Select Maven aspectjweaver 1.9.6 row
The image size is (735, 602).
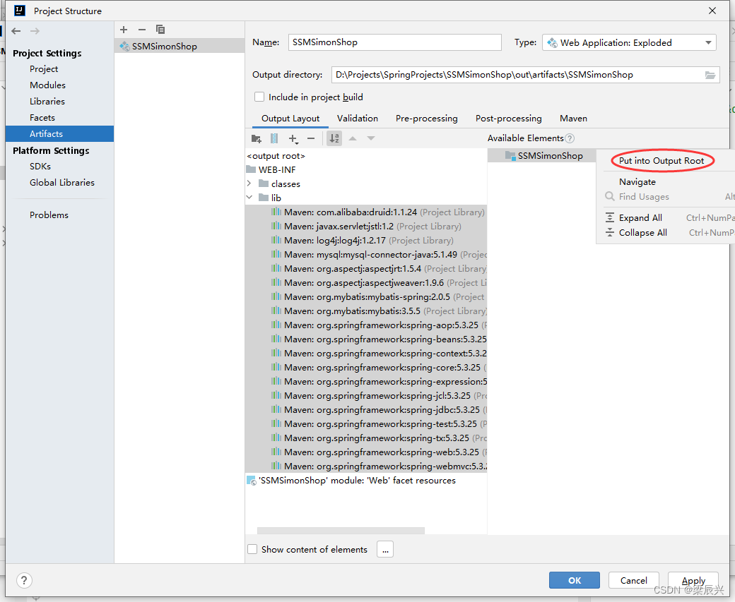[366, 283]
